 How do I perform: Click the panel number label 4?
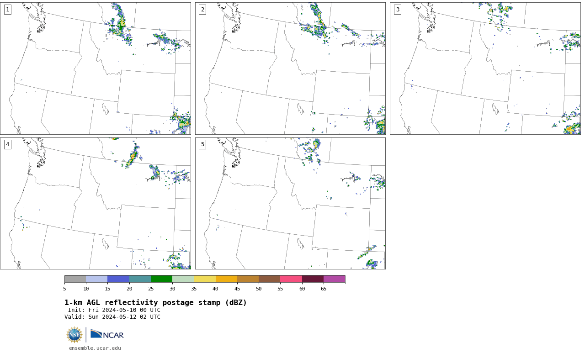[7, 144]
